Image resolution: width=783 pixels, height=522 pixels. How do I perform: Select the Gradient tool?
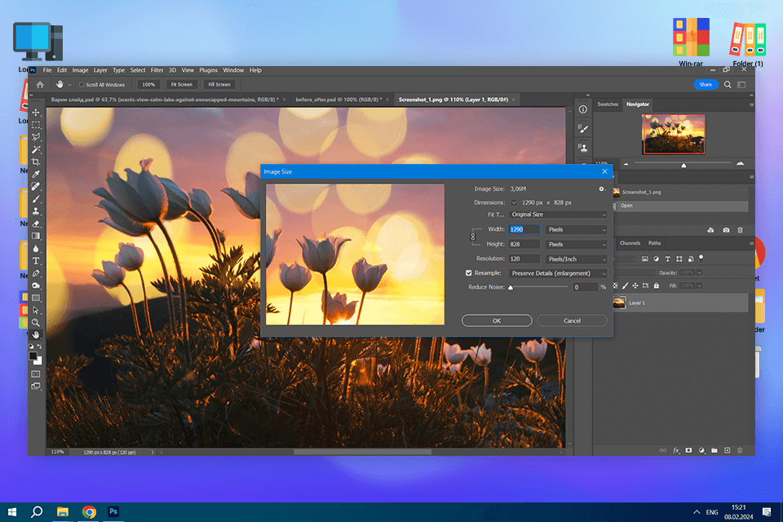(x=36, y=237)
